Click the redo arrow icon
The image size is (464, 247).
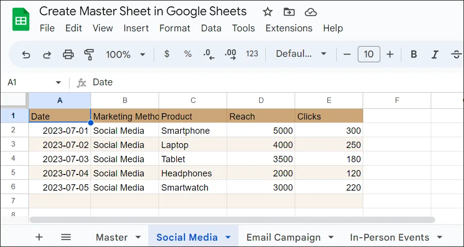click(x=47, y=54)
